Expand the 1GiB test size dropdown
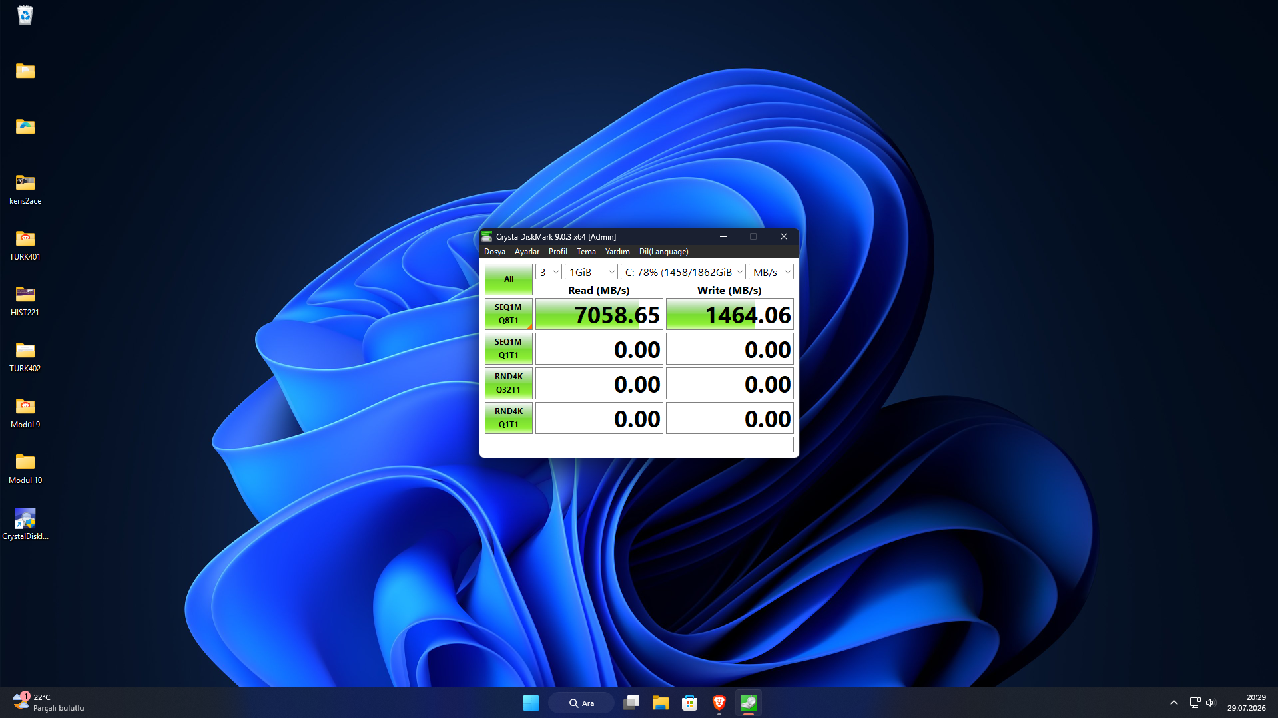Screen dimensions: 1278x718 [591, 272]
